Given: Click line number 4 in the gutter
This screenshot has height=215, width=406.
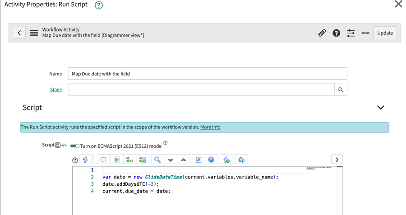Looking at the screenshot, I should (x=92, y=191).
